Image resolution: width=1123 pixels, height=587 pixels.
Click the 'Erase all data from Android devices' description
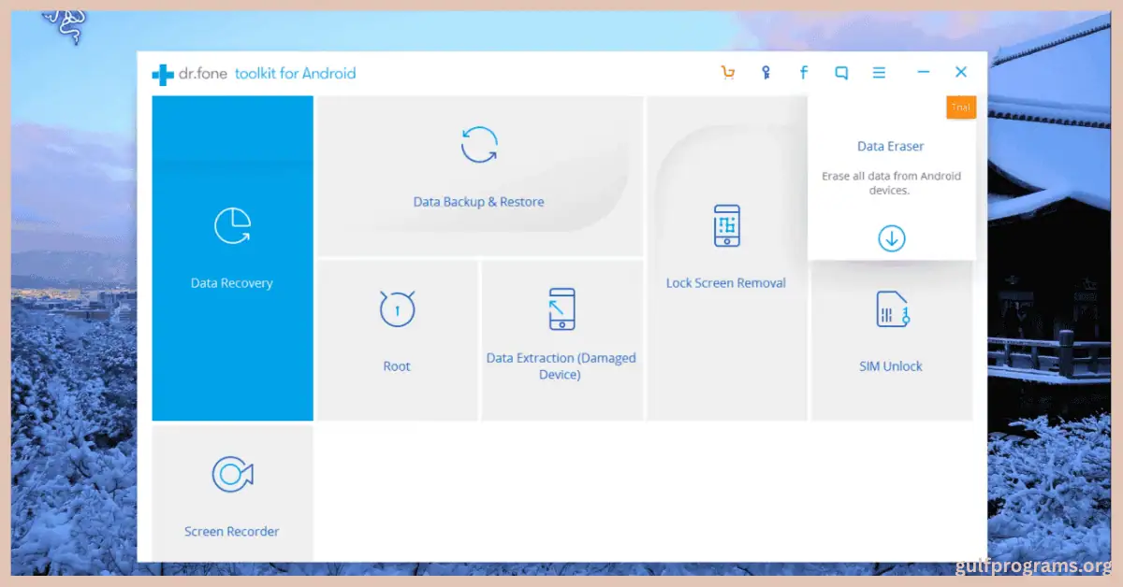pos(891,183)
